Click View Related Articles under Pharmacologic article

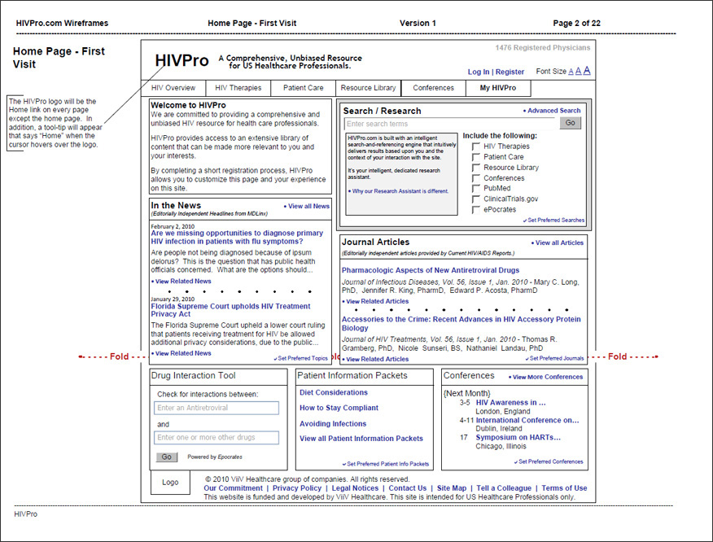tap(378, 301)
